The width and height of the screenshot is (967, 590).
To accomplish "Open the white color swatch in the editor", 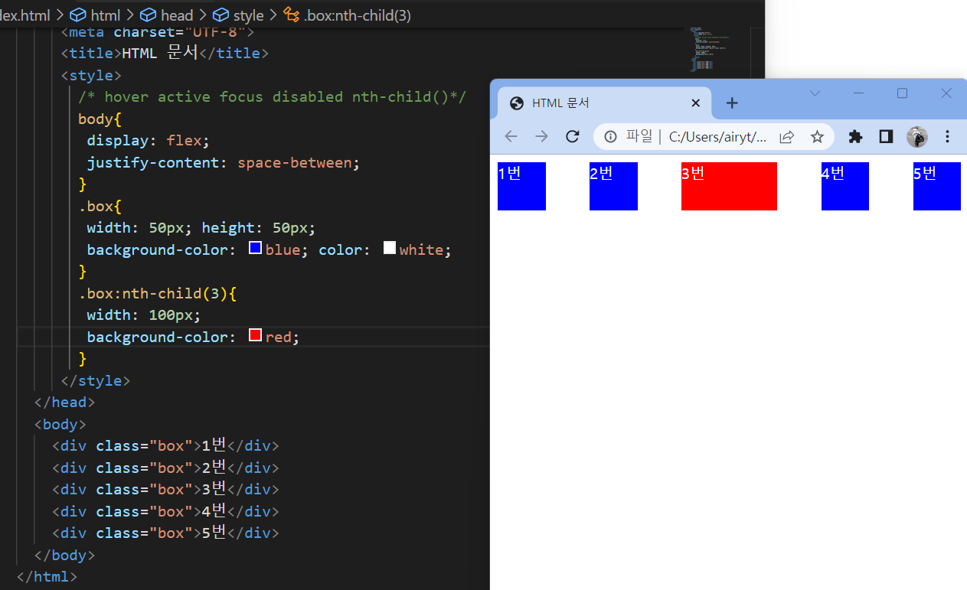I will tap(390, 248).
